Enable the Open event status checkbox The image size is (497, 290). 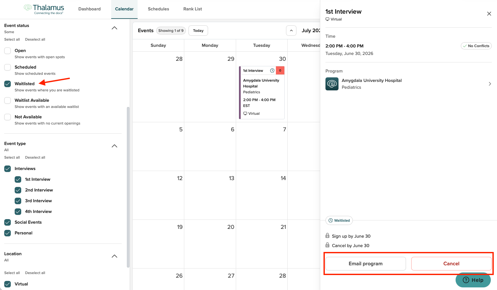point(8,51)
